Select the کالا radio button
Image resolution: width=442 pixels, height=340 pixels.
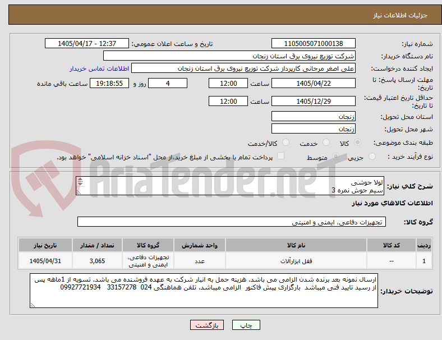click(357, 143)
